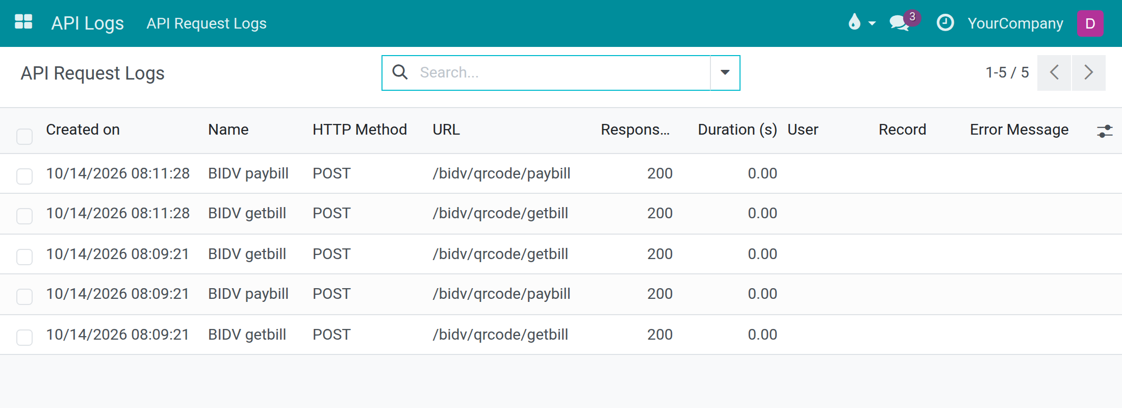Click POST in the 08:11:28 BIDV paybill row
The image size is (1122, 408).
click(331, 173)
